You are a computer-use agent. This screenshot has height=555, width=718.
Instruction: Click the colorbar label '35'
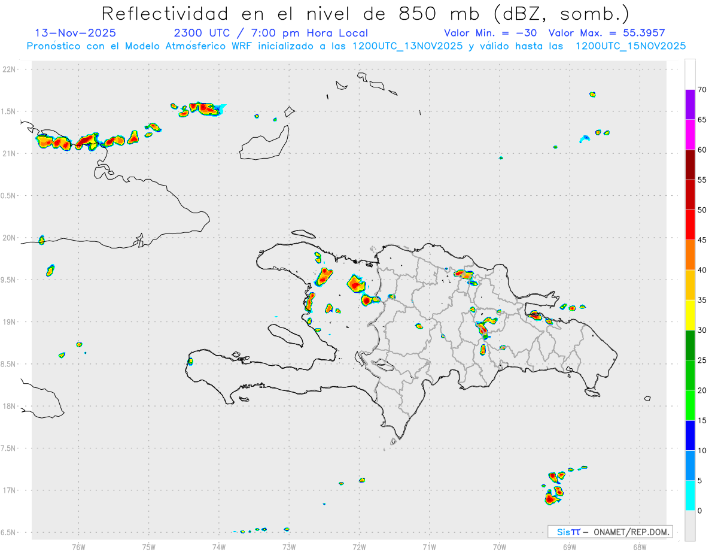click(702, 300)
